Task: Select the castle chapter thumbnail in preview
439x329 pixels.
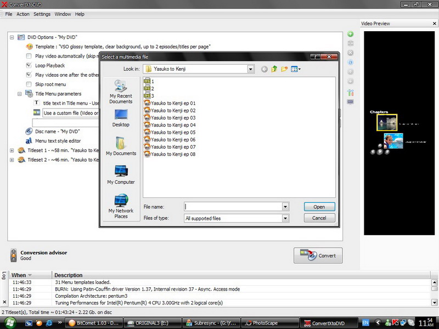Action: point(387,122)
